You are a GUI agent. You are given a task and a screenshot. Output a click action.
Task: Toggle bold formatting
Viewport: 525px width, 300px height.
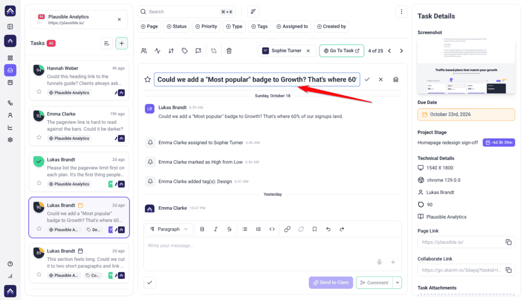pyautogui.click(x=202, y=229)
